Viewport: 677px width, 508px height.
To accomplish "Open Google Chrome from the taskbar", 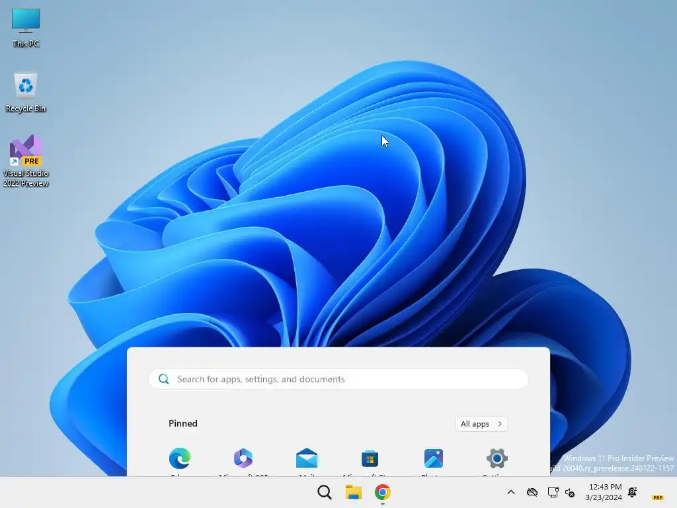I will (383, 492).
